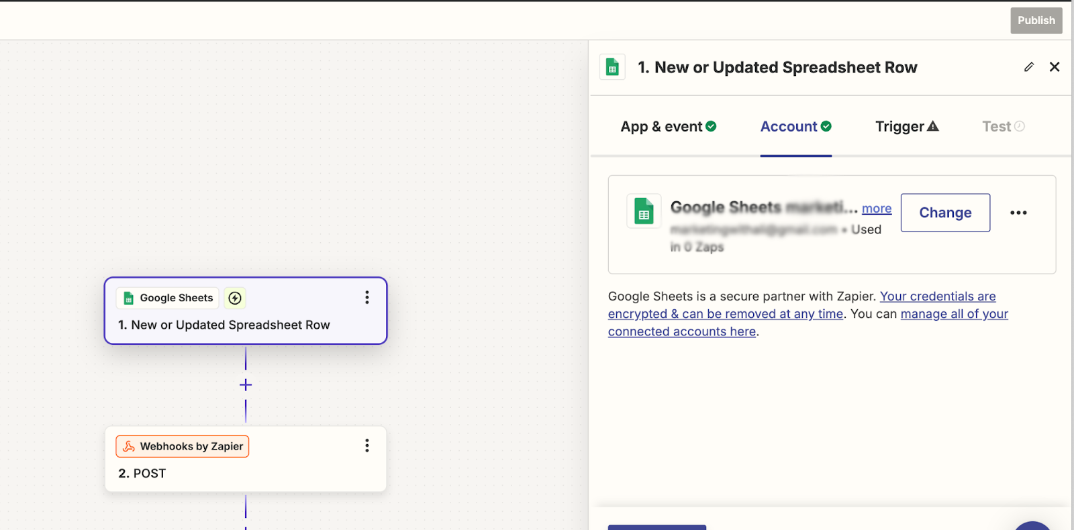This screenshot has height=530, width=1074.
Task: Open three-dot menu on Webhooks step
Action: [367, 445]
